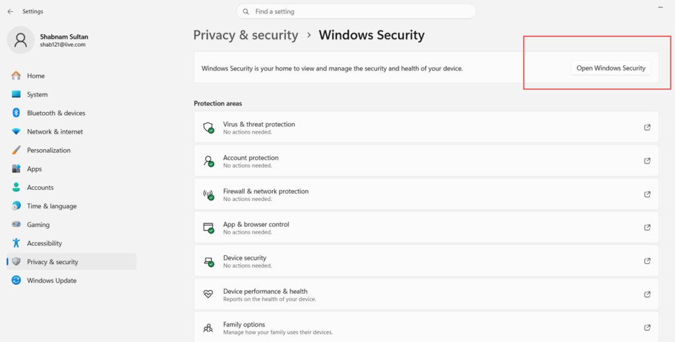Select Accessibility in sidebar

point(71,243)
